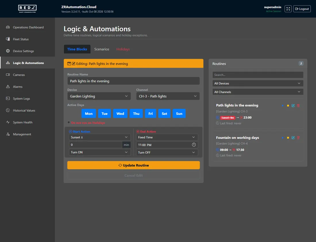Toggle Wed active day
Viewport: 316px width, 242px height.
pyautogui.click(x=120, y=114)
